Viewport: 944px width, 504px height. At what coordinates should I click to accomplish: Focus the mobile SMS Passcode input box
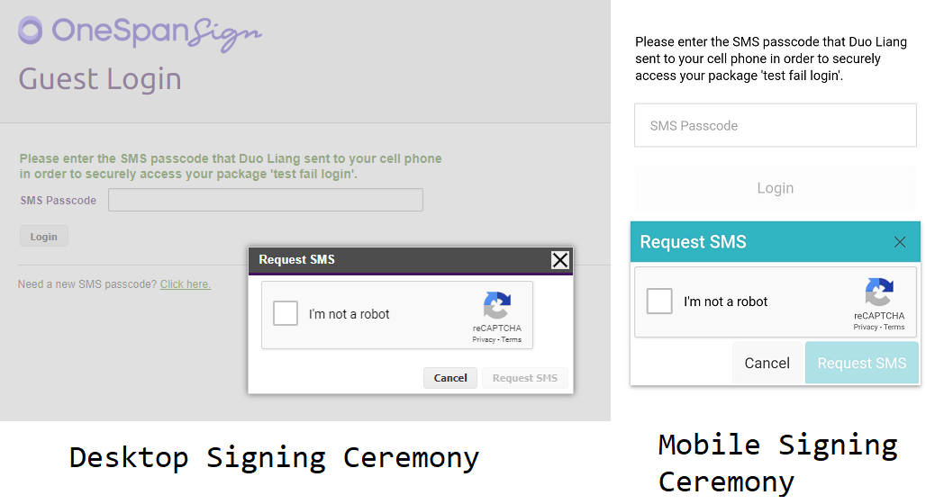coord(776,125)
